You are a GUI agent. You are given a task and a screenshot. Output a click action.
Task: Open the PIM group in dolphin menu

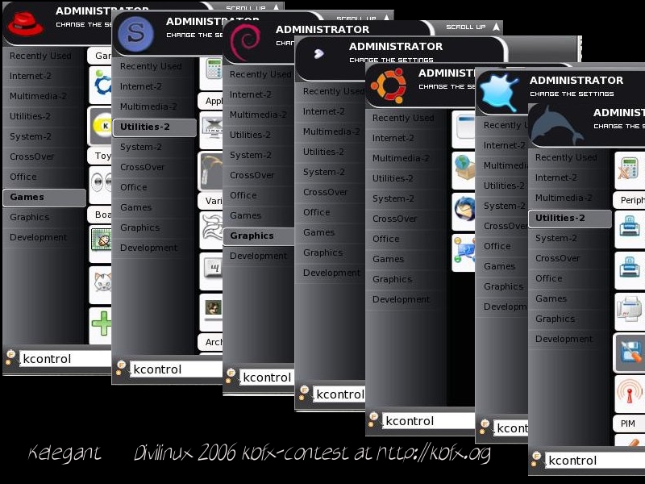(x=628, y=423)
